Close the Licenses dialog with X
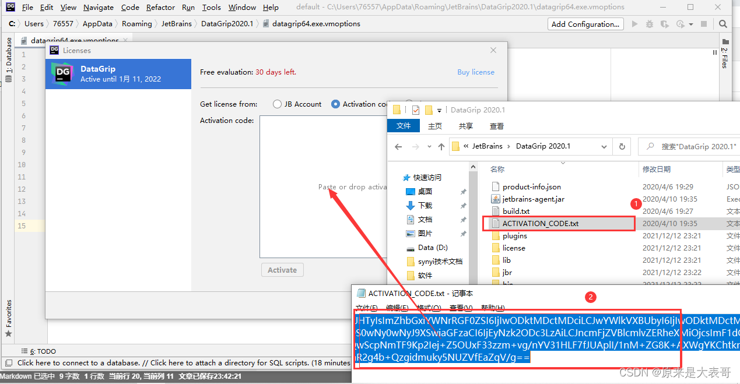This screenshot has width=740, height=384. [493, 50]
